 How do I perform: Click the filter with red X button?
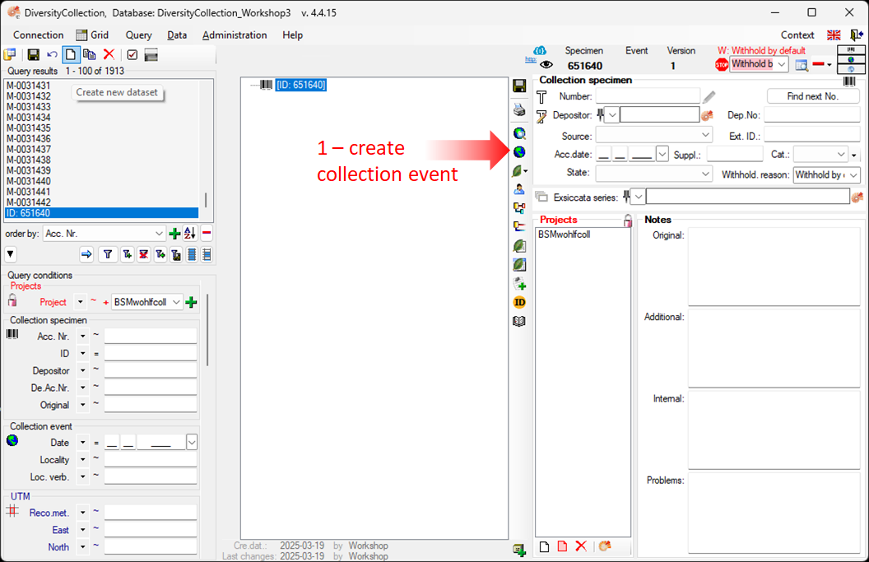coord(143,254)
